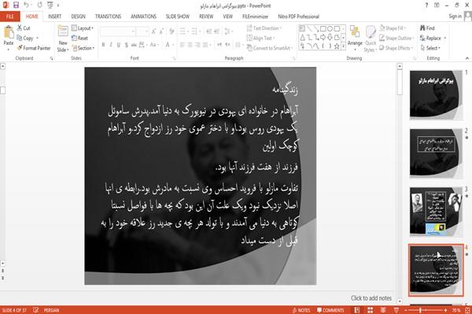Switch to the INSERT tab
The height and width of the screenshot is (314, 472).
pos(54,17)
